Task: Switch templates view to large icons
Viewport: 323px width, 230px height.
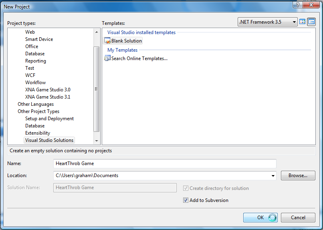Action: pos(302,22)
